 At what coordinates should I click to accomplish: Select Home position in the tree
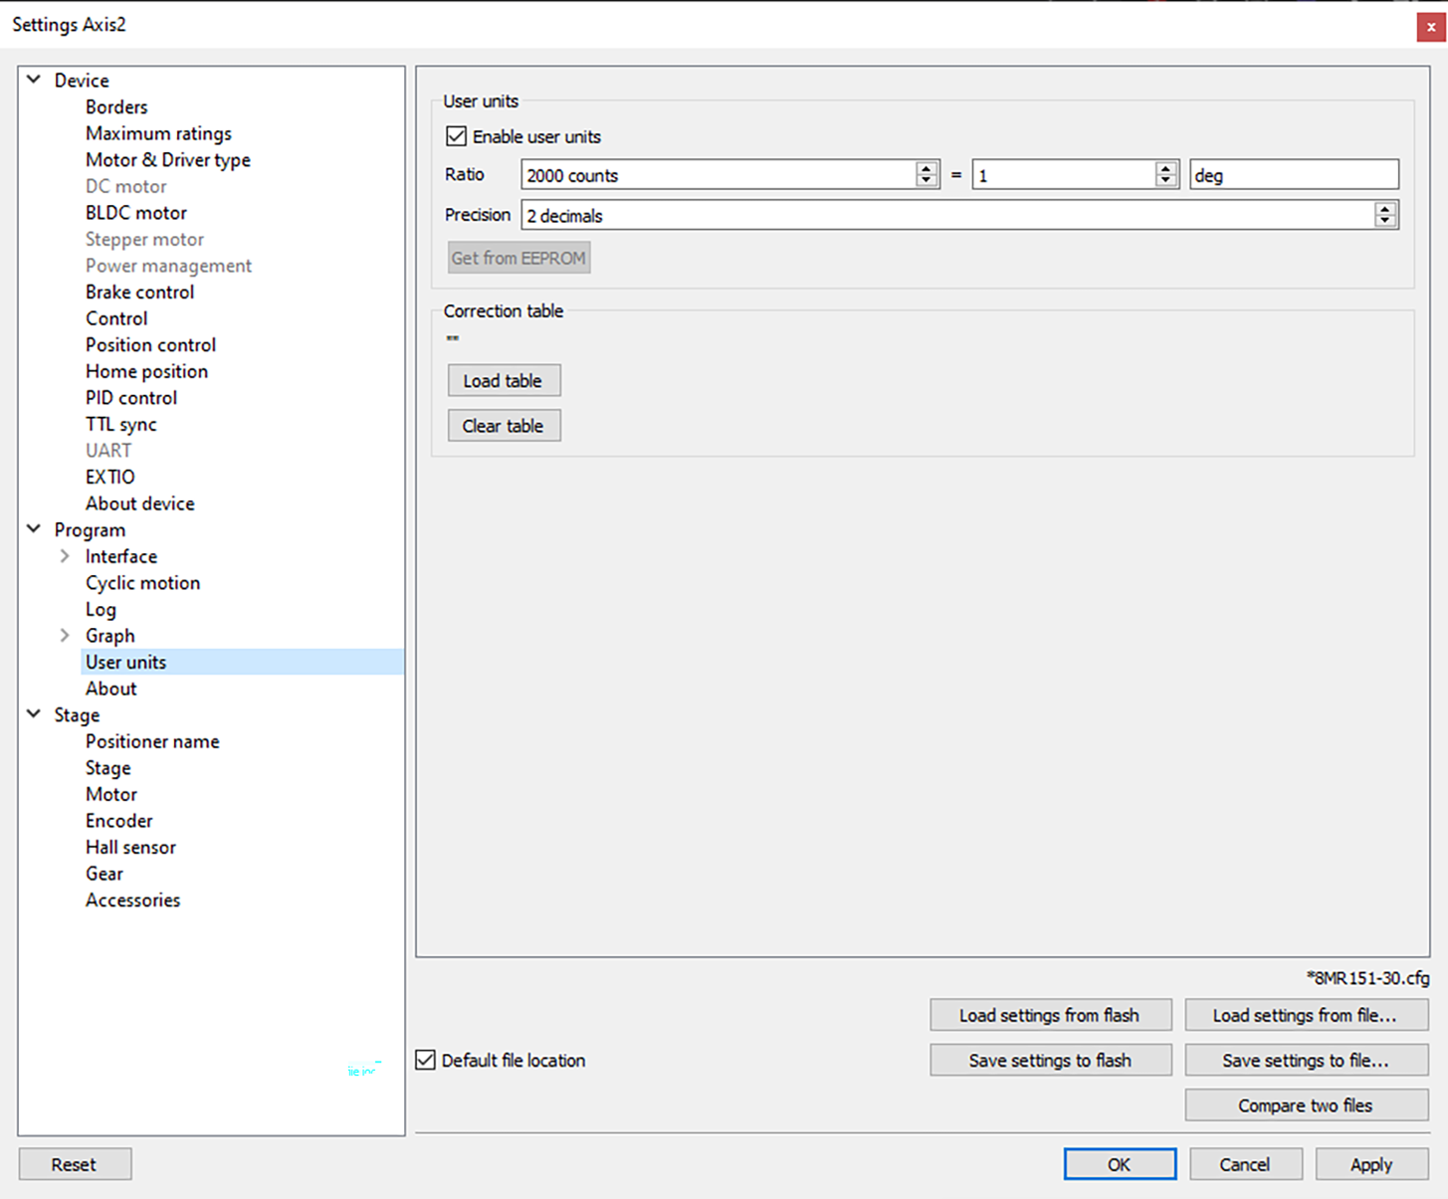(x=146, y=371)
